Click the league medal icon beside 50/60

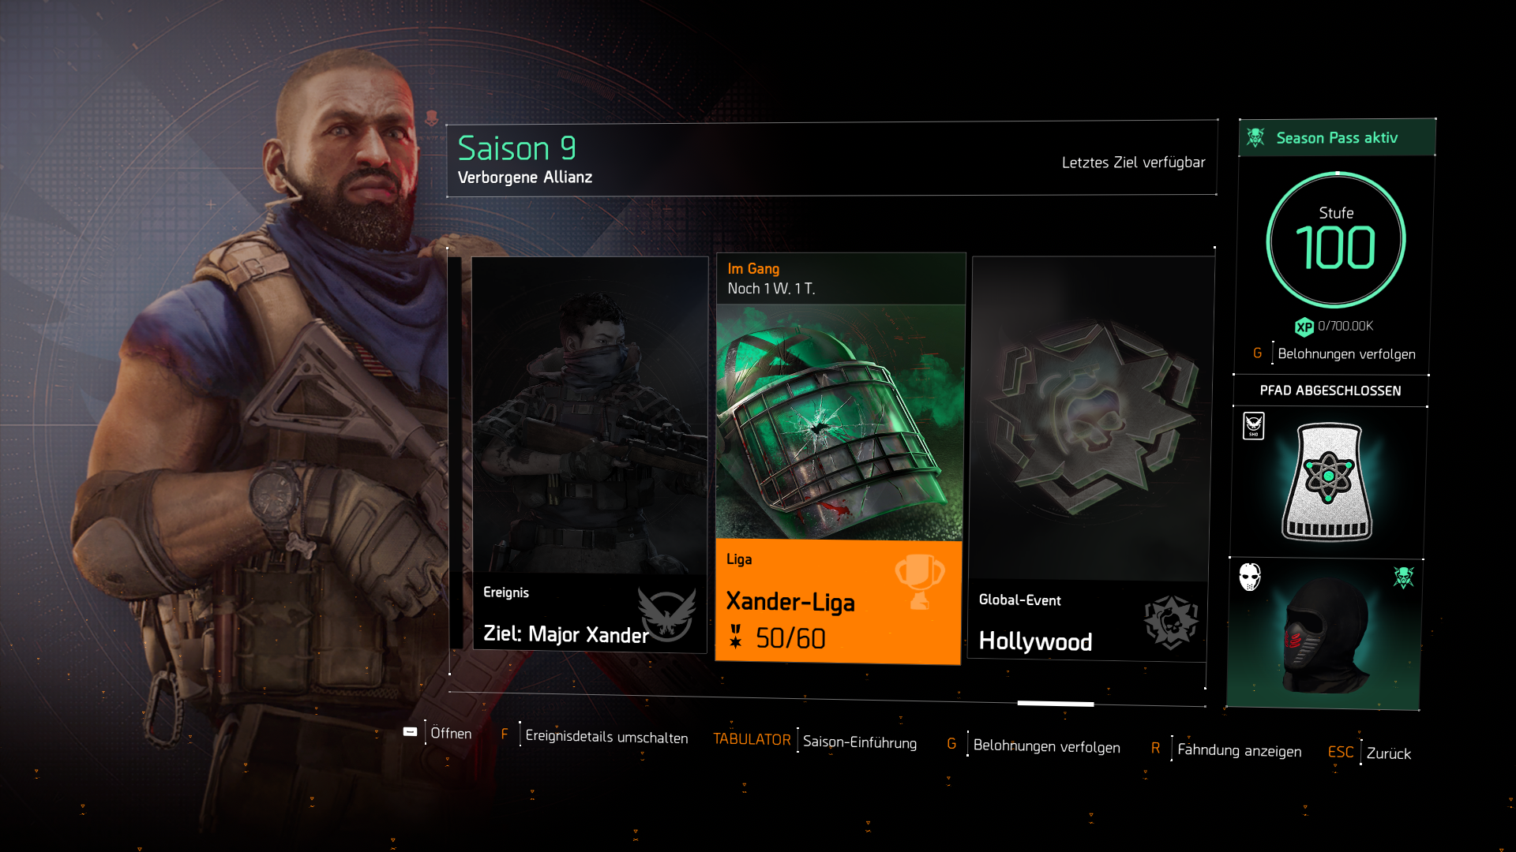pyautogui.click(x=736, y=637)
